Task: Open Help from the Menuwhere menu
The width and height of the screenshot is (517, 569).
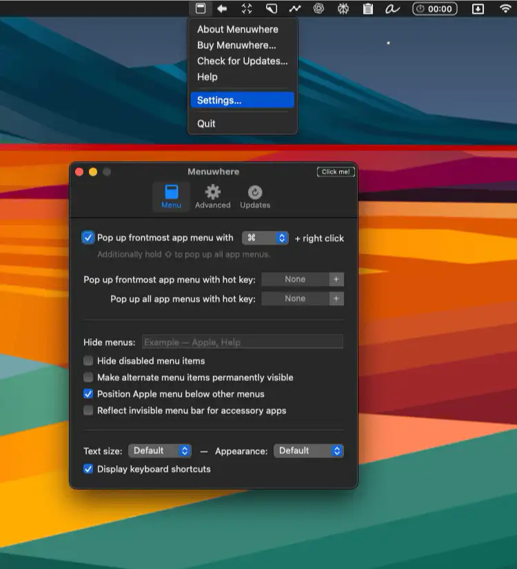Action: pos(242,77)
